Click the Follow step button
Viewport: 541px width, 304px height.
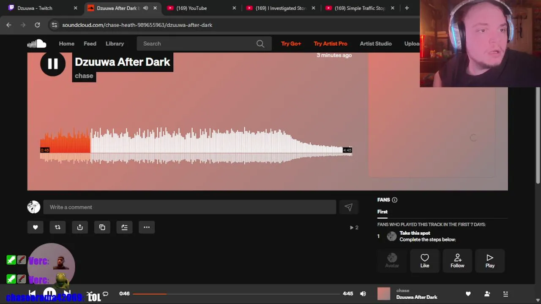[457, 261]
